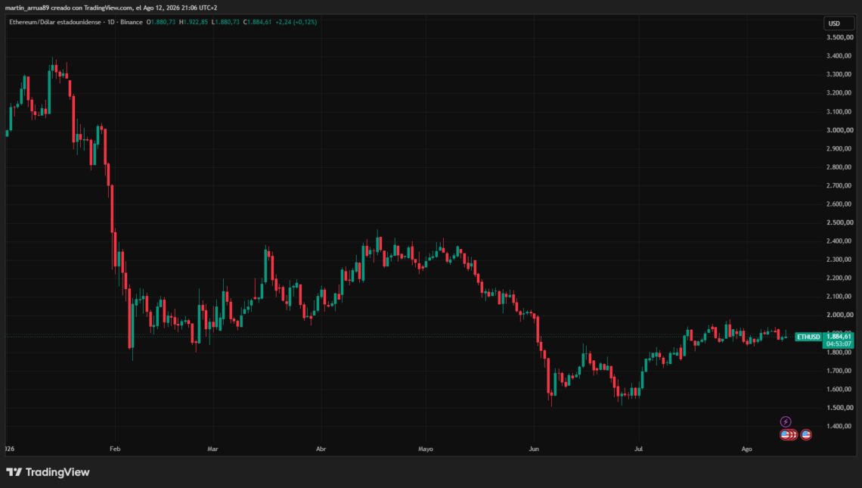Click the current price label 1.884,61
The width and height of the screenshot is (862, 488).
(839, 336)
